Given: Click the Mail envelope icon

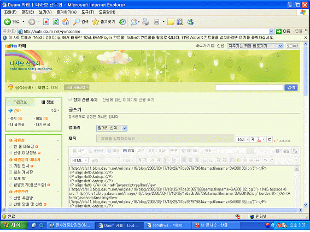Looking at the screenshot, I should pos(134,22).
